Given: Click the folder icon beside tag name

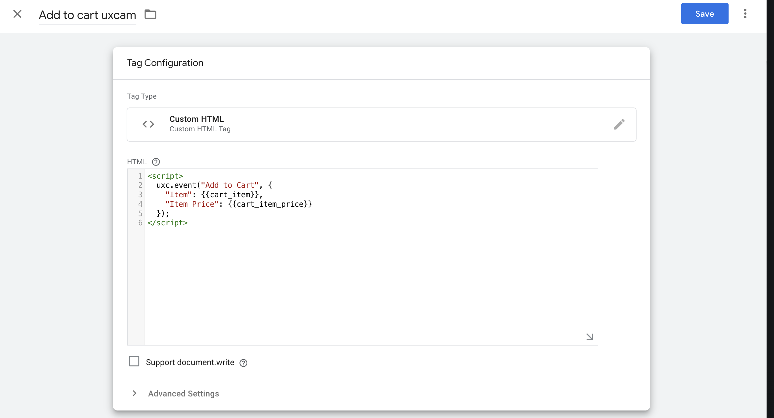Looking at the screenshot, I should pyautogui.click(x=150, y=14).
